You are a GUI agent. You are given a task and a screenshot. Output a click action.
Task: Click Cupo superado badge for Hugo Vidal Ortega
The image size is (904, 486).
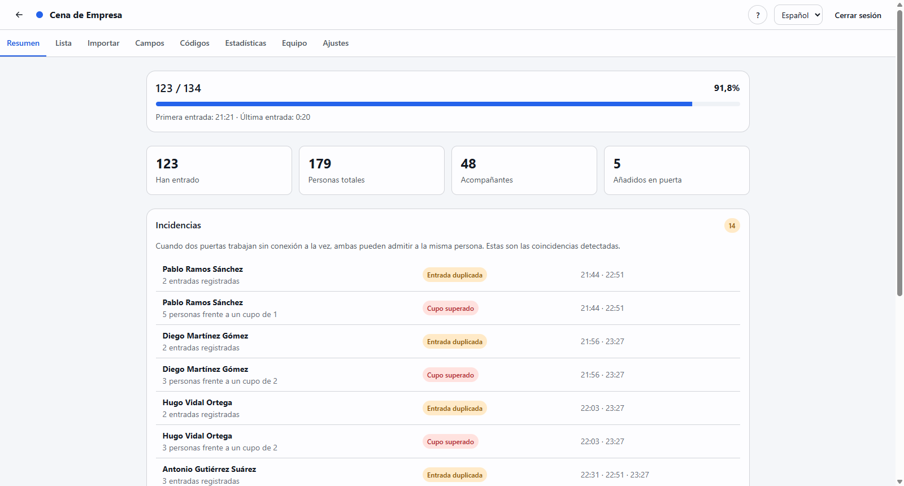tap(450, 441)
